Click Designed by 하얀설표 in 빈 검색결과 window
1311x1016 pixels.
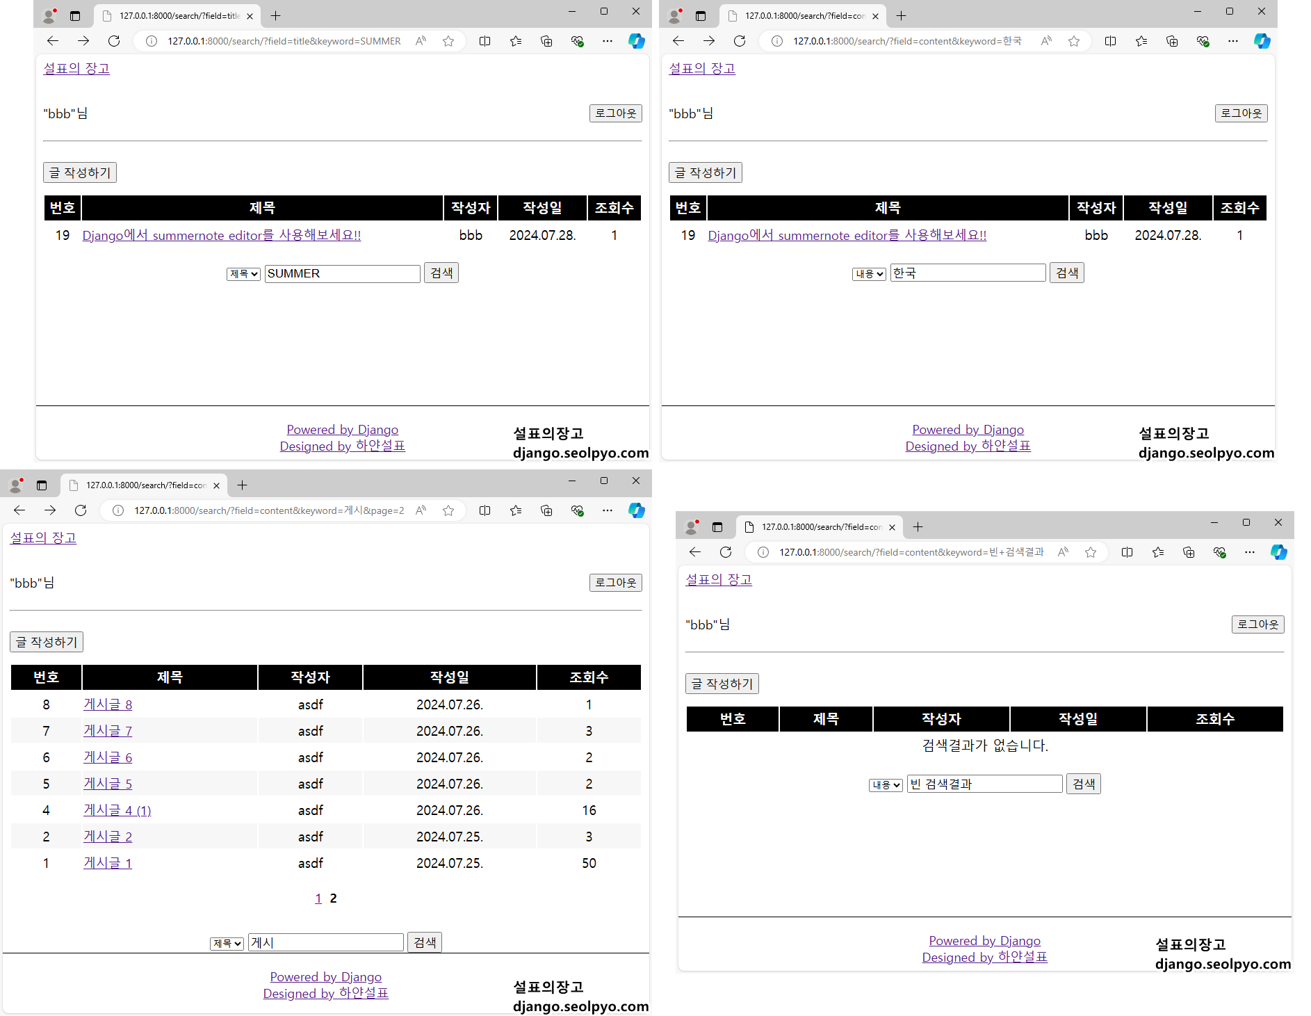click(x=984, y=958)
